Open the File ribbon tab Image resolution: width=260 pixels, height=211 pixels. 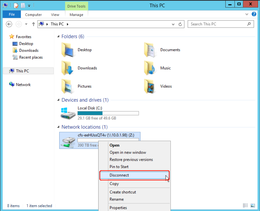[x=12, y=14]
